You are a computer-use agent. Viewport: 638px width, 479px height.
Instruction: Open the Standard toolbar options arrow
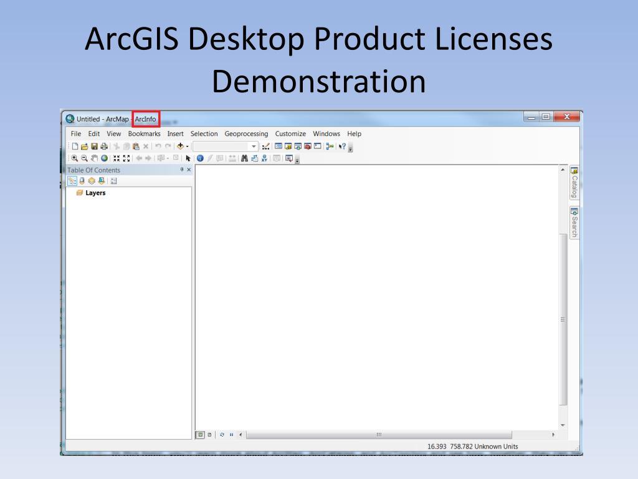[350, 150]
